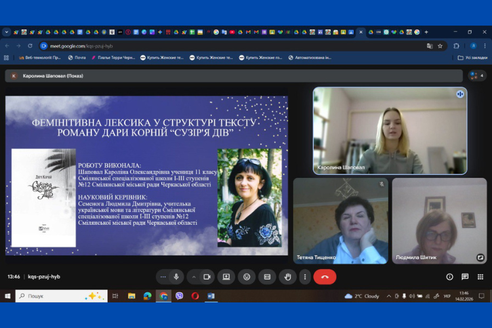Click the share screen icon
This screenshot has width=492, height=328.
click(x=226, y=277)
